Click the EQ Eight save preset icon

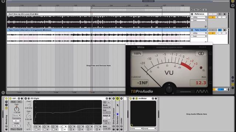tap(110, 99)
